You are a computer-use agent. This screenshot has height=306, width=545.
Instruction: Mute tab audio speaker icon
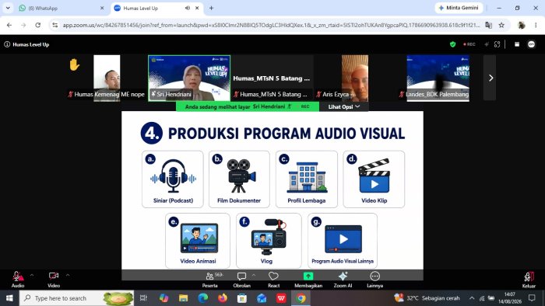[x=188, y=8]
